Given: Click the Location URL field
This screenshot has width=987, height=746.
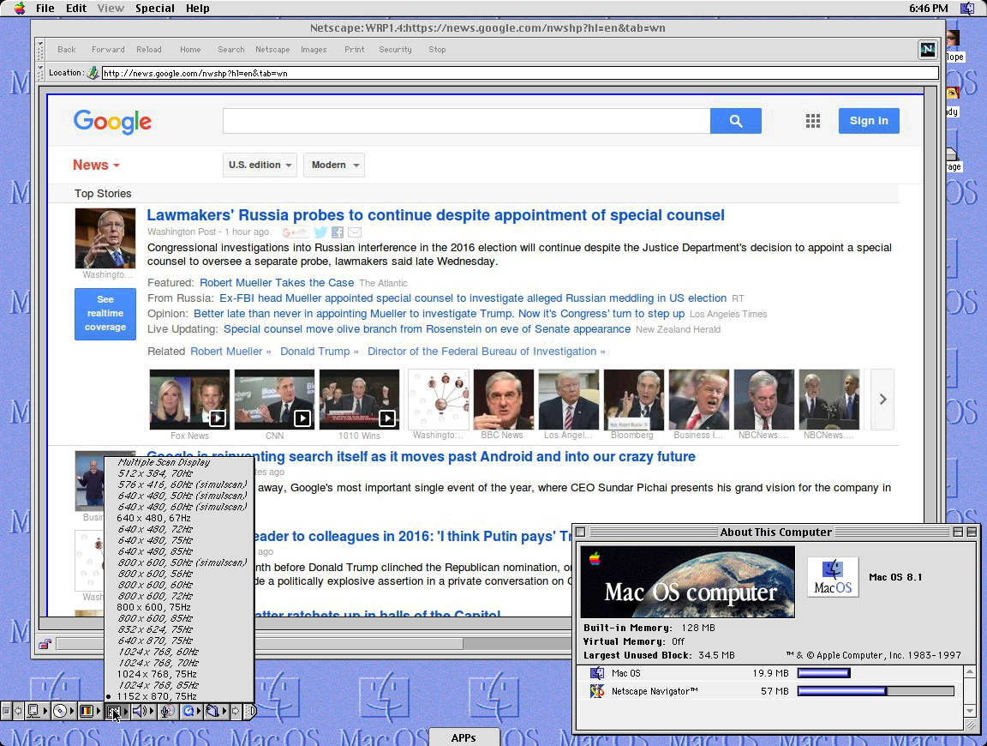Looking at the screenshot, I should click(520, 73).
